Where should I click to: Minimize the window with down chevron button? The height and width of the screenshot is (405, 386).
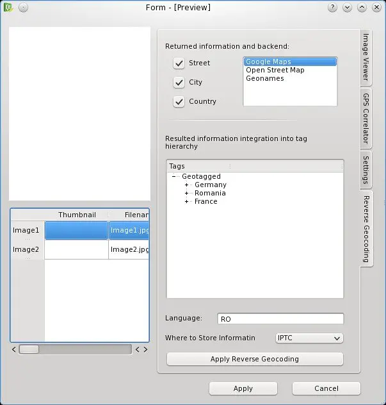pos(347,7)
